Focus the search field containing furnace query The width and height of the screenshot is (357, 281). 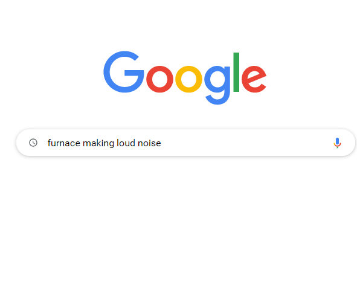tap(185, 143)
